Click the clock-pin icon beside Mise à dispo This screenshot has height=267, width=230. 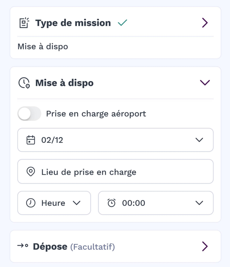tap(24, 83)
